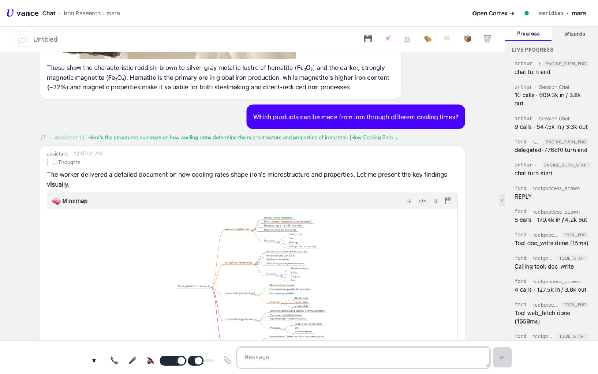Open the mara user menu at top right

(x=579, y=13)
